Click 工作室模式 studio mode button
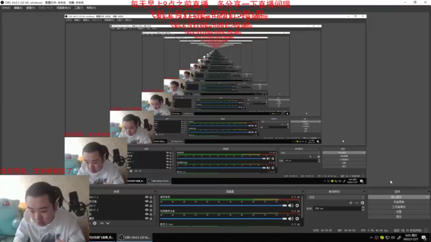 click(399, 207)
